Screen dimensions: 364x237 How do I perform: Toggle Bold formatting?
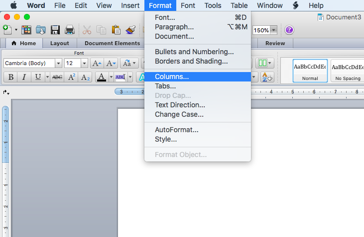(10, 77)
